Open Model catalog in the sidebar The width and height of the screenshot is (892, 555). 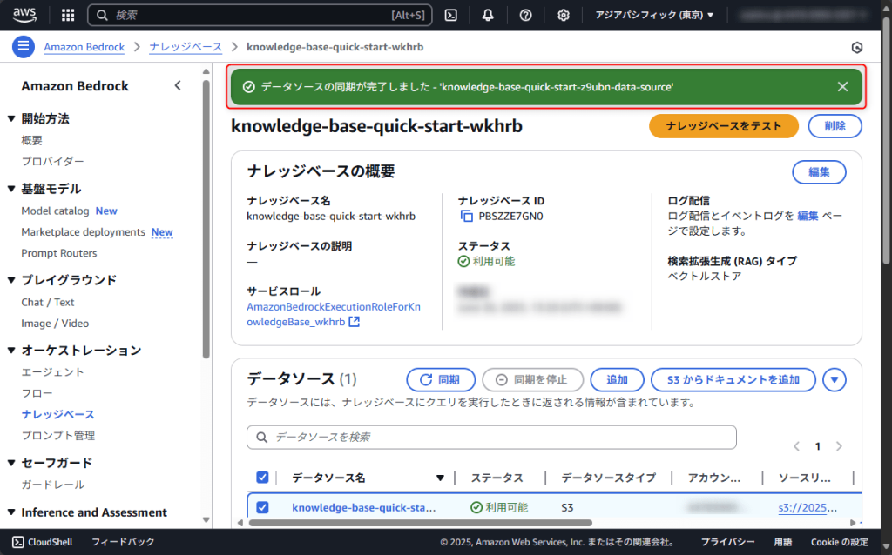[x=55, y=211]
